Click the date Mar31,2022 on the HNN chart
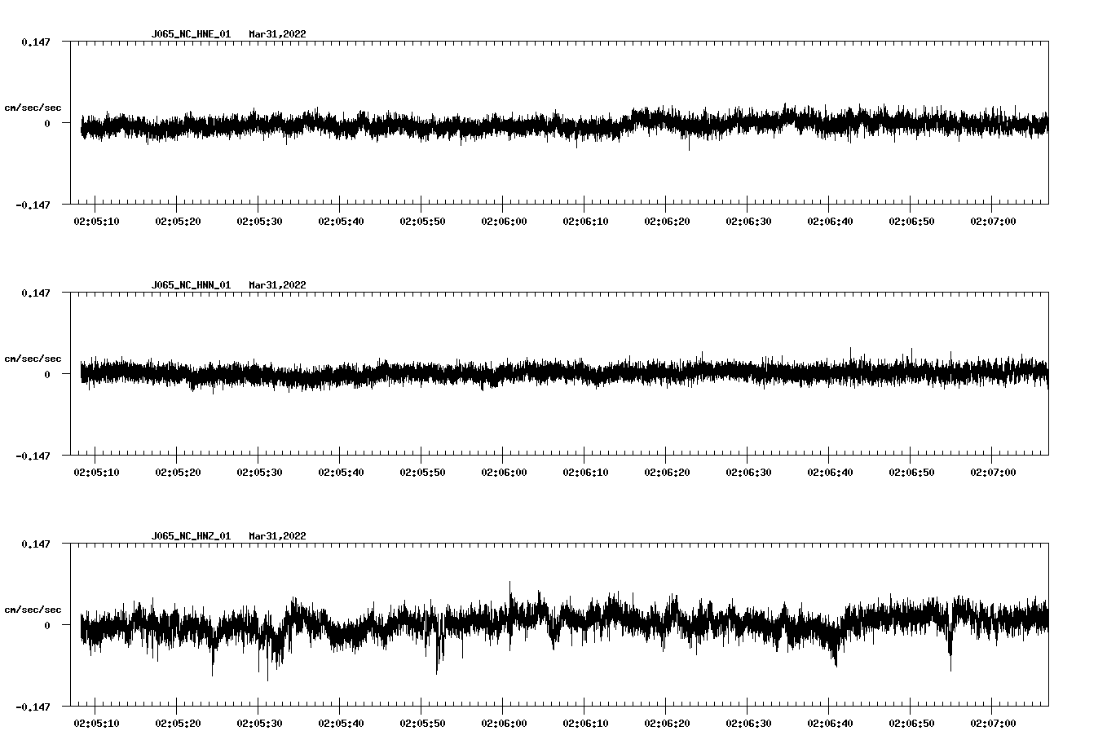1107x753 pixels. pos(278,285)
